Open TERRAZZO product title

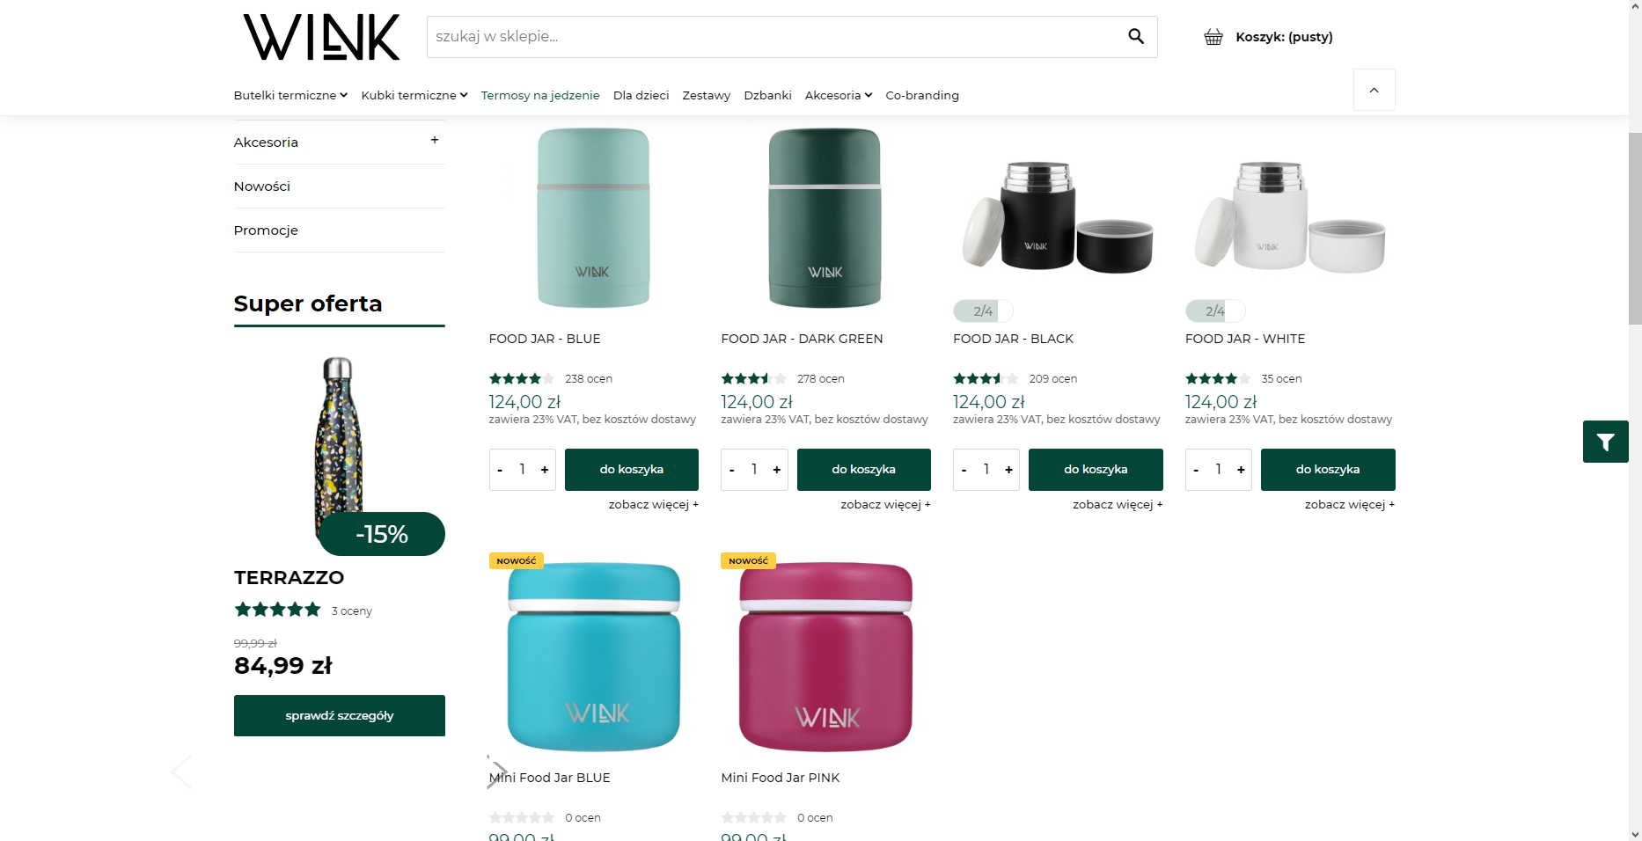click(x=289, y=578)
